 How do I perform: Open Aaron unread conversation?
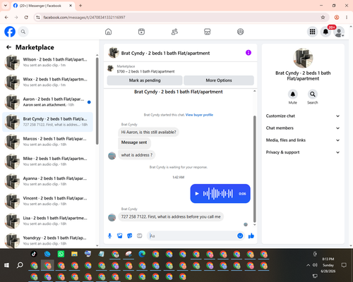pos(47,102)
